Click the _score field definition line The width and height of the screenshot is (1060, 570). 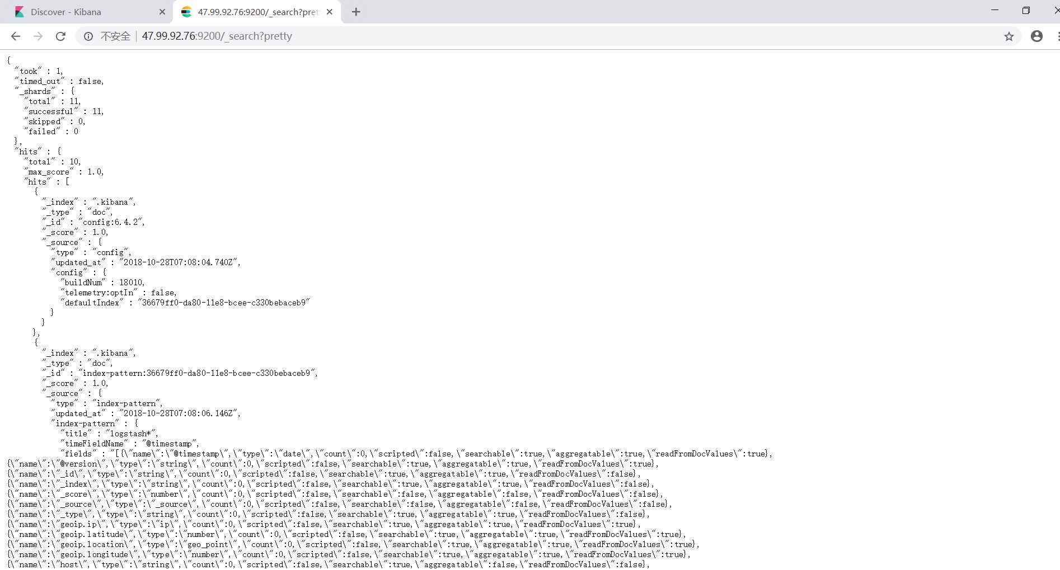(335, 494)
